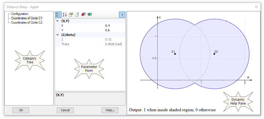Screen dimensions: 264x119
Task: Click the Categorized view toolbar icon
Action: (x=58, y=14)
